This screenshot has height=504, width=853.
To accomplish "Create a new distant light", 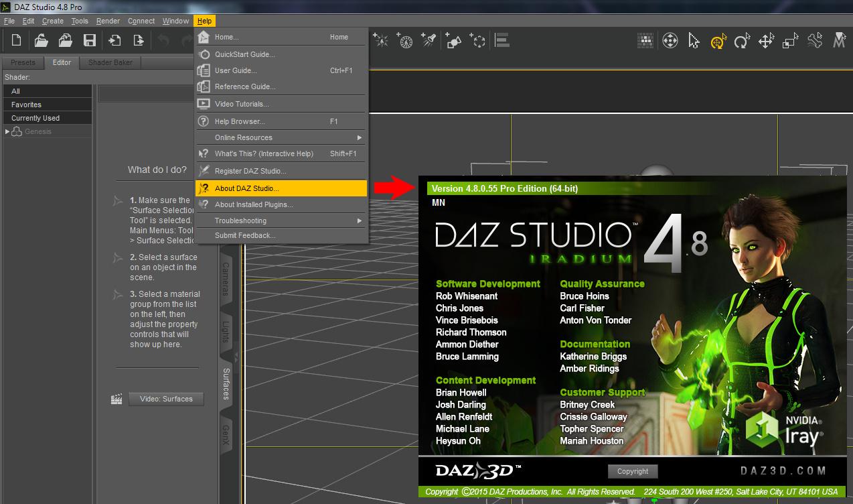I will (405, 40).
